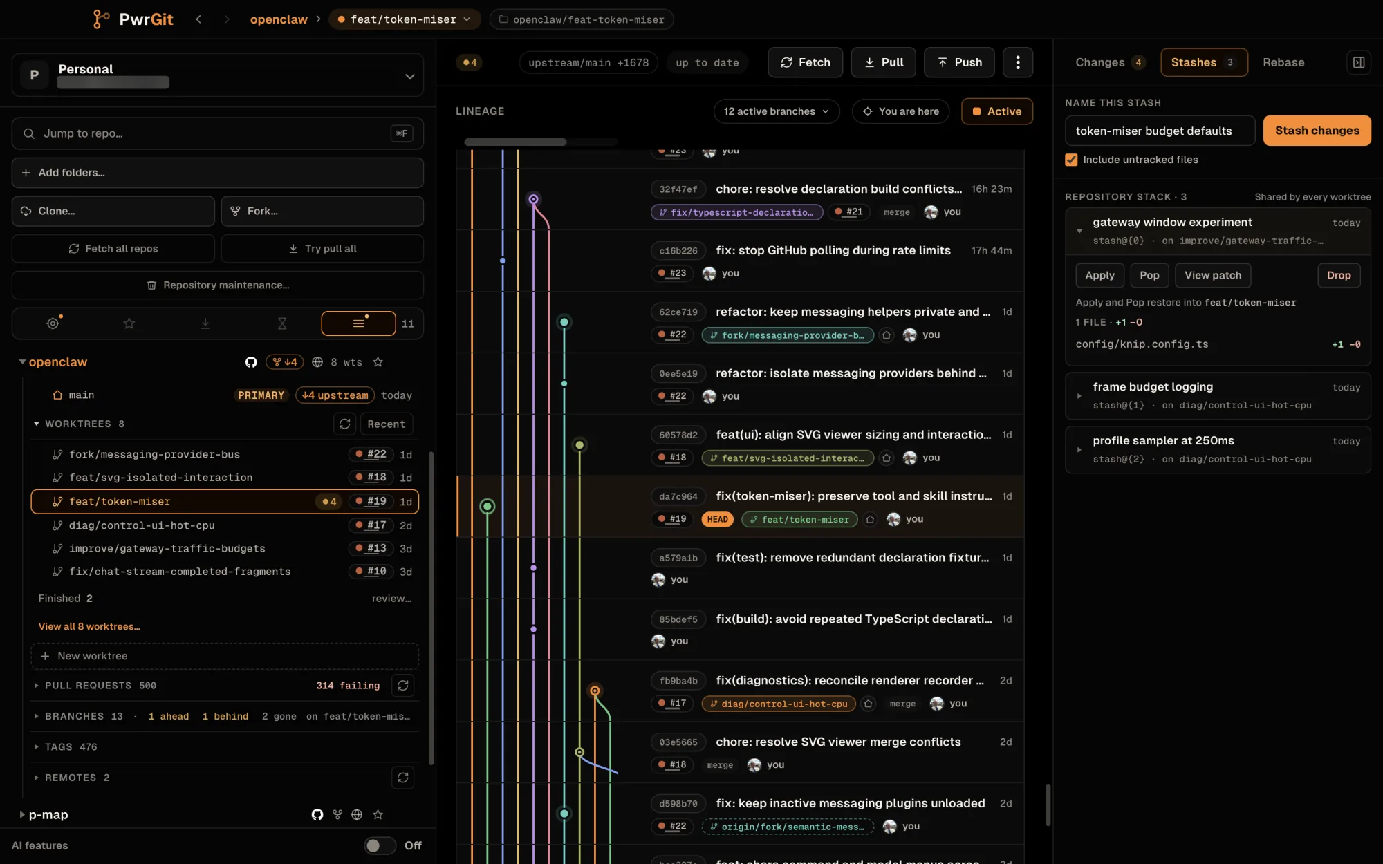Image resolution: width=1383 pixels, height=864 pixels.
Task: Switch to the Stashes tab
Action: coord(1203,62)
